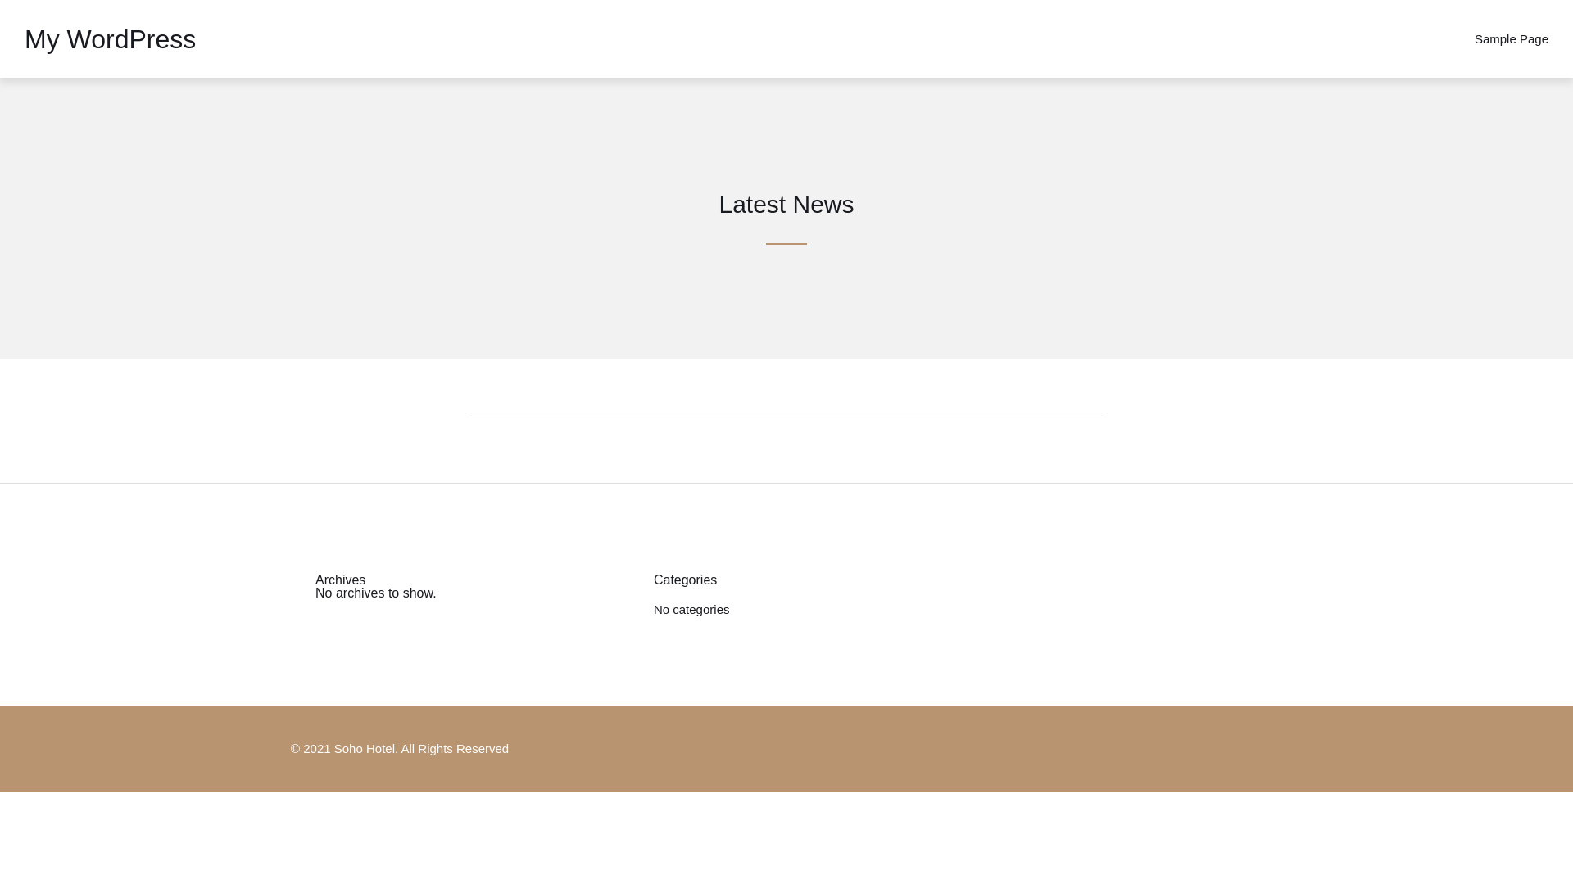Click the Categories widget heading

tap(685, 580)
